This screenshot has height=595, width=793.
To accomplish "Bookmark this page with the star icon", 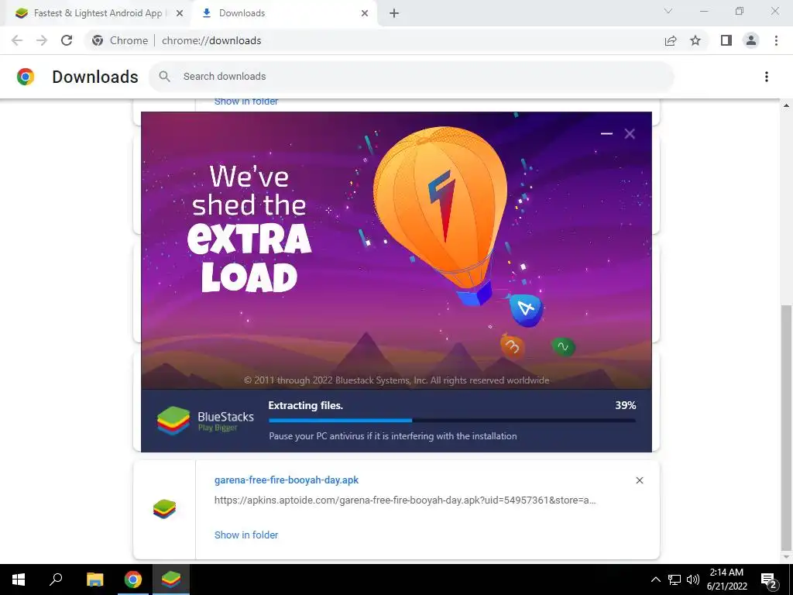I will tap(695, 40).
